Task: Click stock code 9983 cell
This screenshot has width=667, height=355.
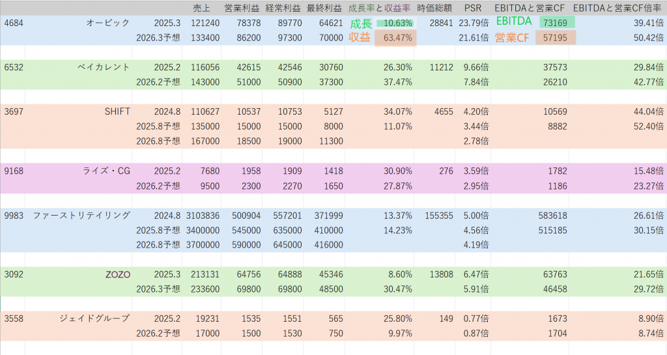Action: tap(14, 216)
